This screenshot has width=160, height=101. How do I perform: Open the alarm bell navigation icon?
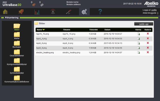21,12
